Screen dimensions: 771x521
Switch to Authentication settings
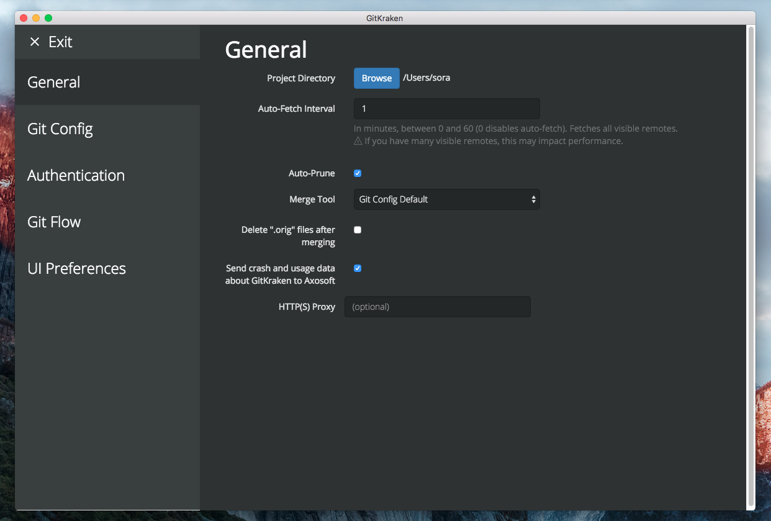76,175
